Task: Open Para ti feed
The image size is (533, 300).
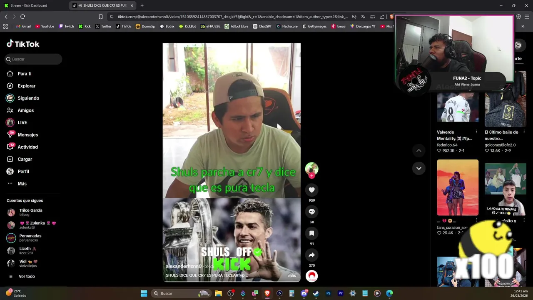Action: (24, 74)
